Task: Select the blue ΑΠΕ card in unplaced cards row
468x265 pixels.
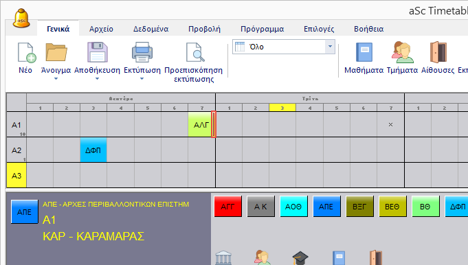Action: click(326, 206)
